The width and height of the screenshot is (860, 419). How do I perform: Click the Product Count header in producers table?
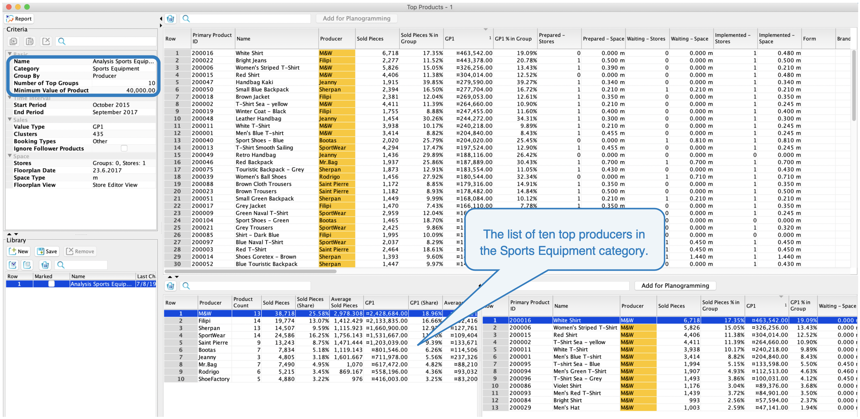[246, 303]
